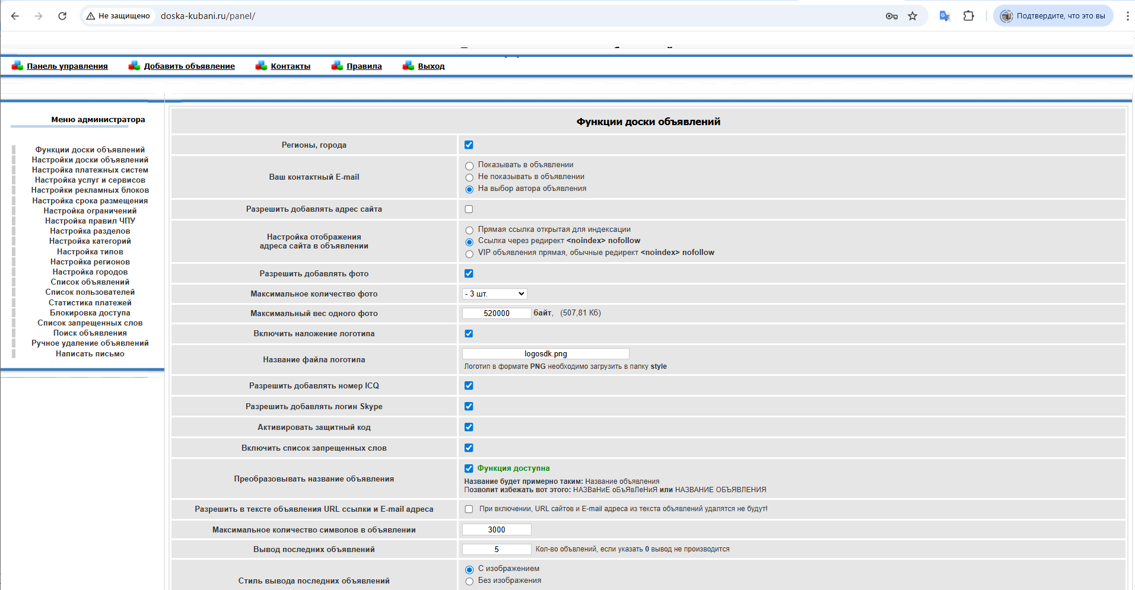
Task: Click the address bar URL
Action: click(208, 16)
